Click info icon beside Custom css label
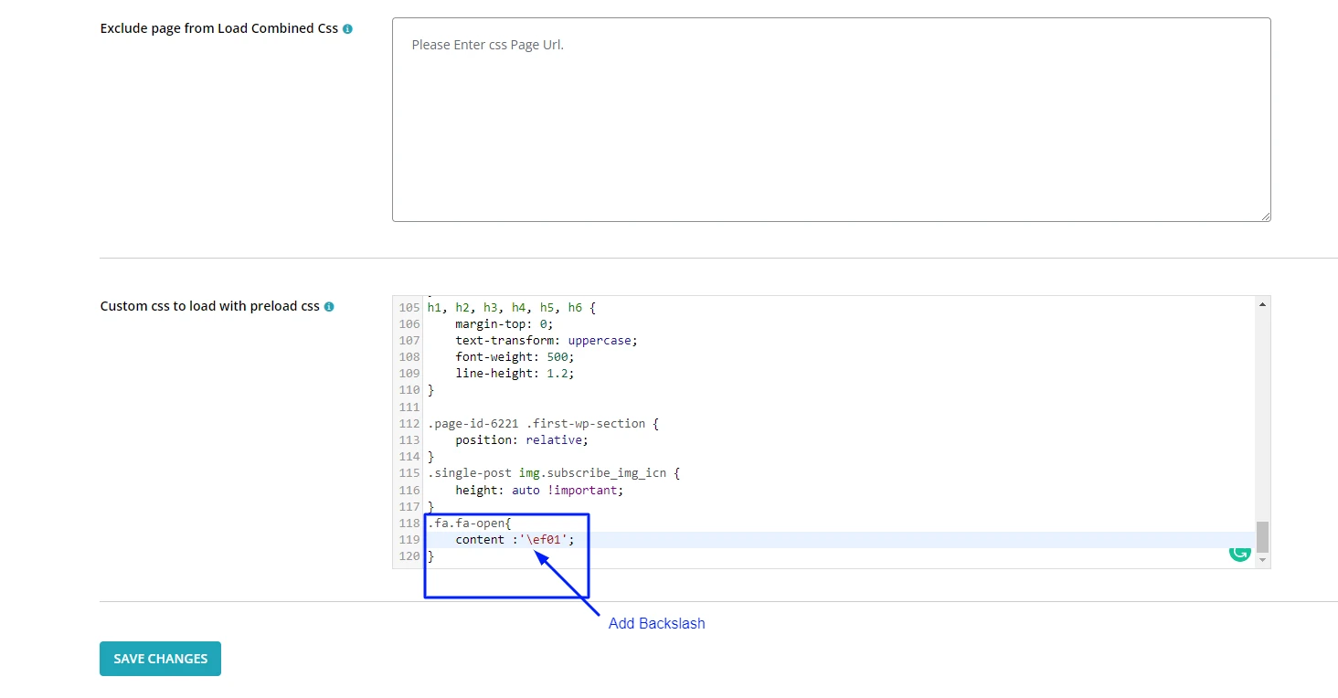Screen dimensions: 1338x698 329,307
